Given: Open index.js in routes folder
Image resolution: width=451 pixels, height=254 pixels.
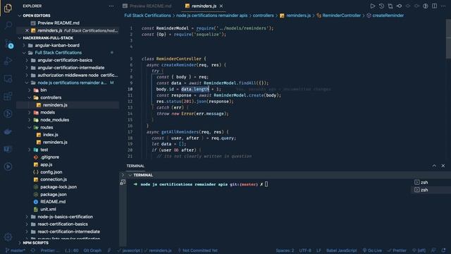Looking at the screenshot, I should pyautogui.click(x=50, y=135).
